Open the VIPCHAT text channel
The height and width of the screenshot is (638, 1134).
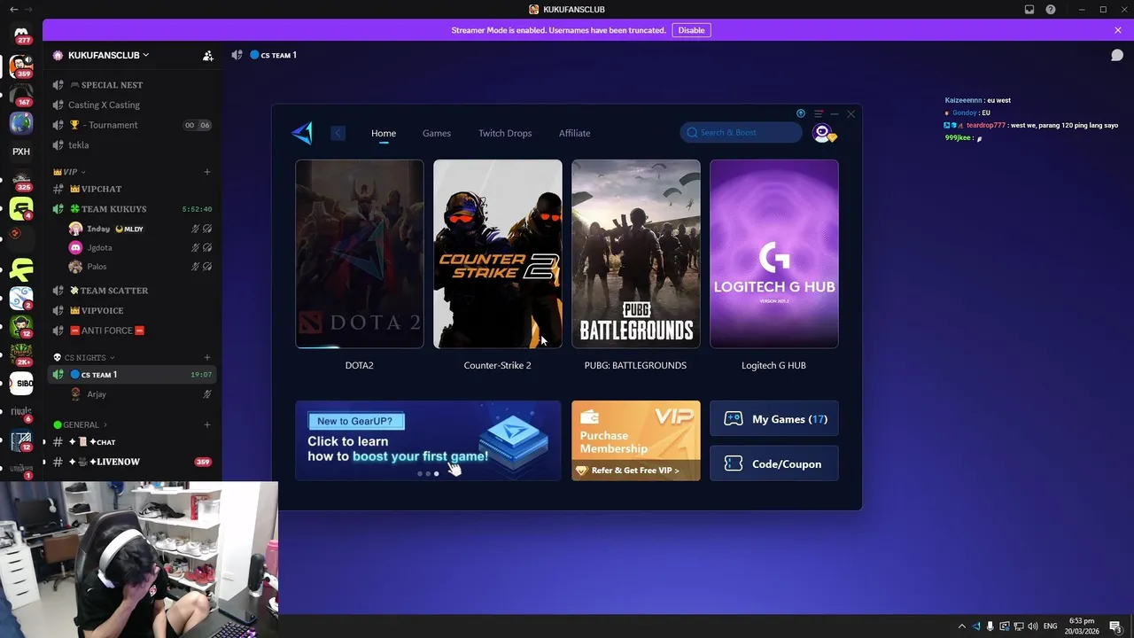tap(132, 189)
